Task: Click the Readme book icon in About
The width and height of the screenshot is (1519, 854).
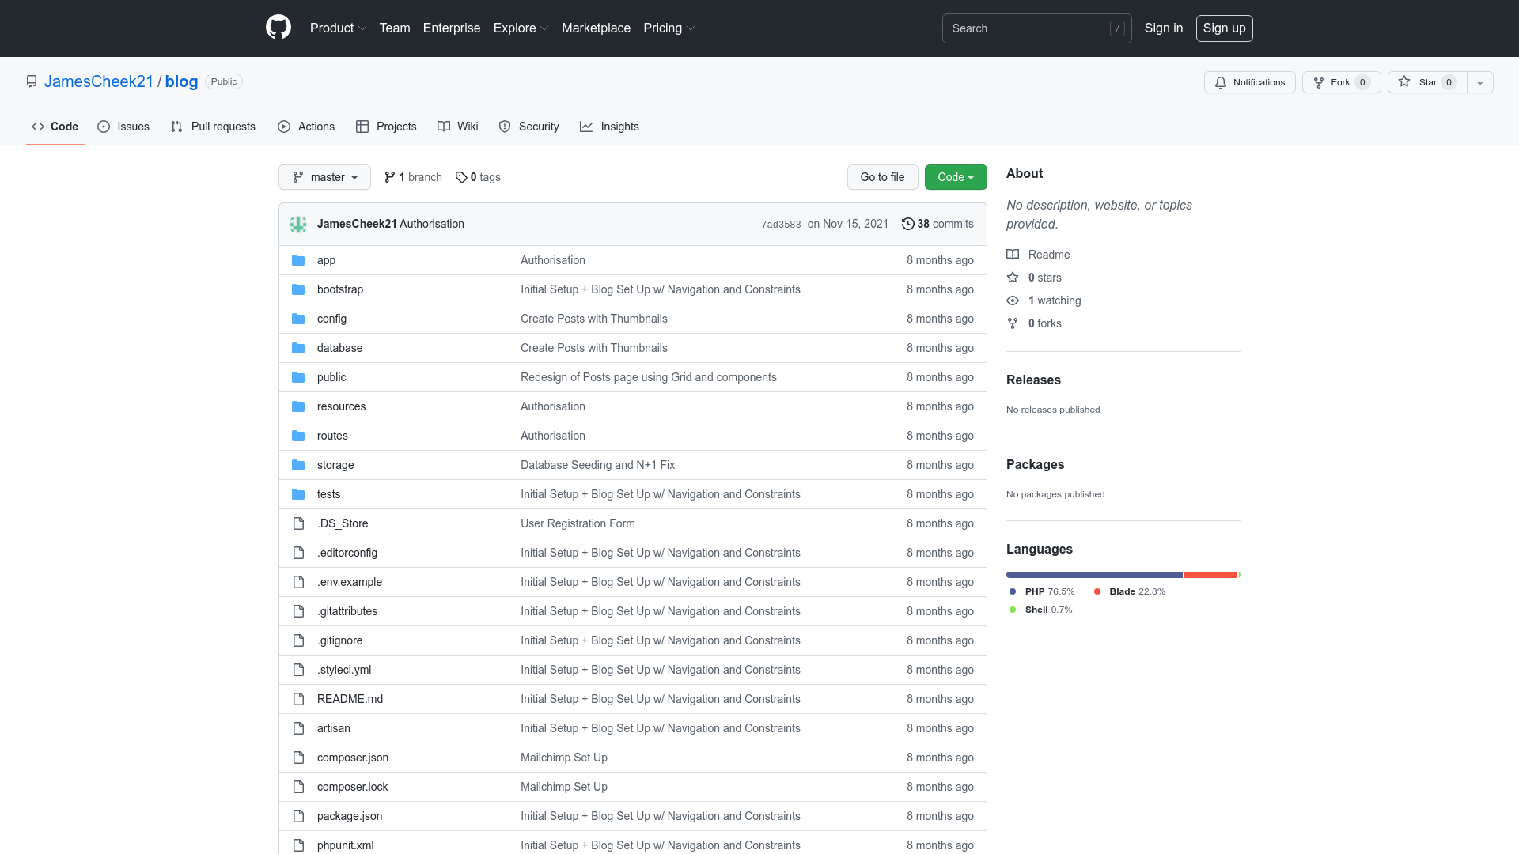Action: pos(1013,255)
